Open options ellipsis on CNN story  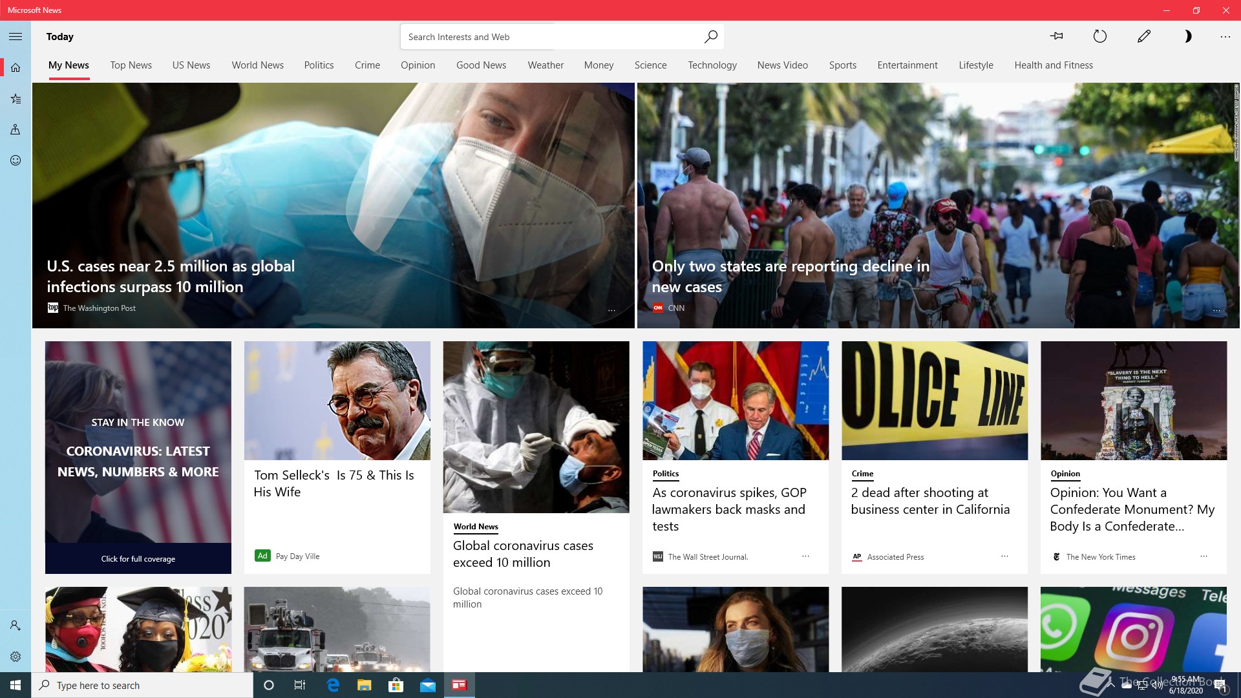click(1216, 310)
